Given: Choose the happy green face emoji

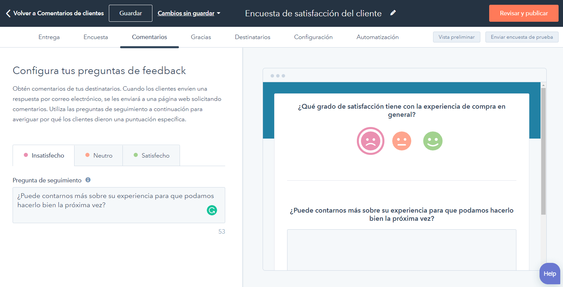Looking at the screenshot, I should coord(433,141).
